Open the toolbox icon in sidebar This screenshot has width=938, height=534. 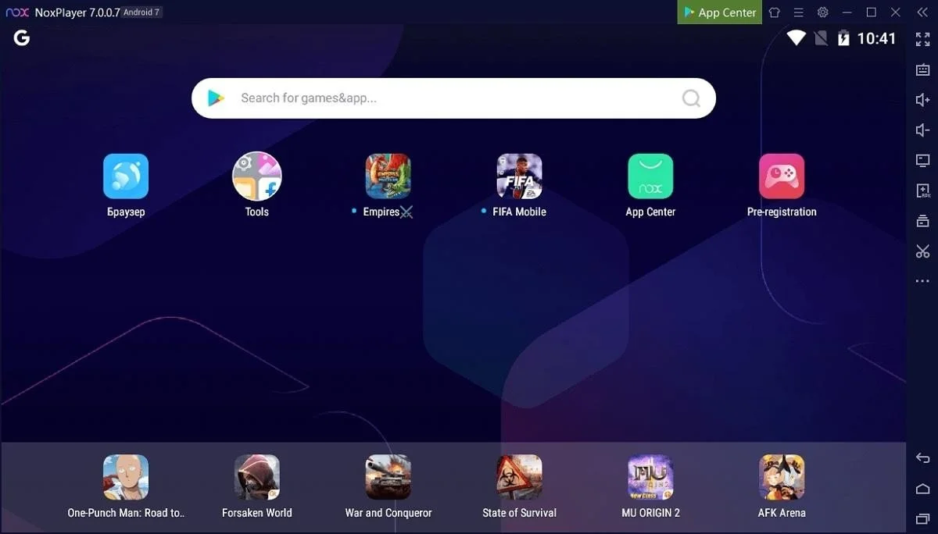(922, 221)
